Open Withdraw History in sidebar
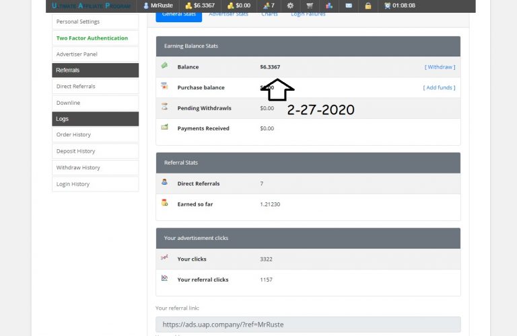The width and height of the screenshot is (517, 336). point(96,168)
